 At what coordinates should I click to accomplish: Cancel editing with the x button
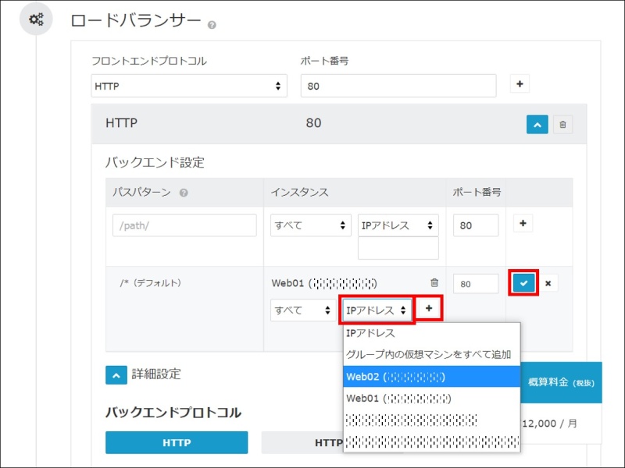click(x=548, y=283)
